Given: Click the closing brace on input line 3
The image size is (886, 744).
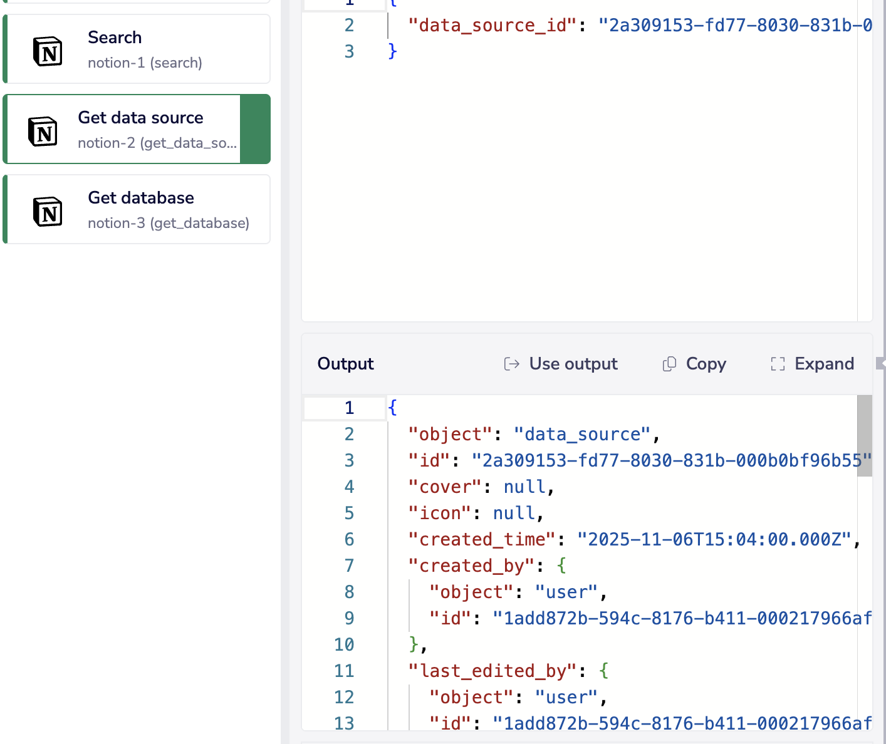Looking at the screenshot, I should pyautogui.click(x=392, y=51).
